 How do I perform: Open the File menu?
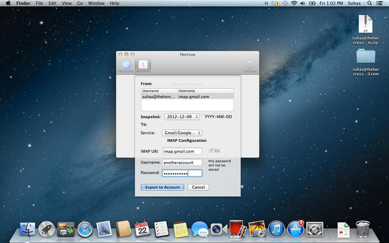pyautogui.click(x=39, y=3)
